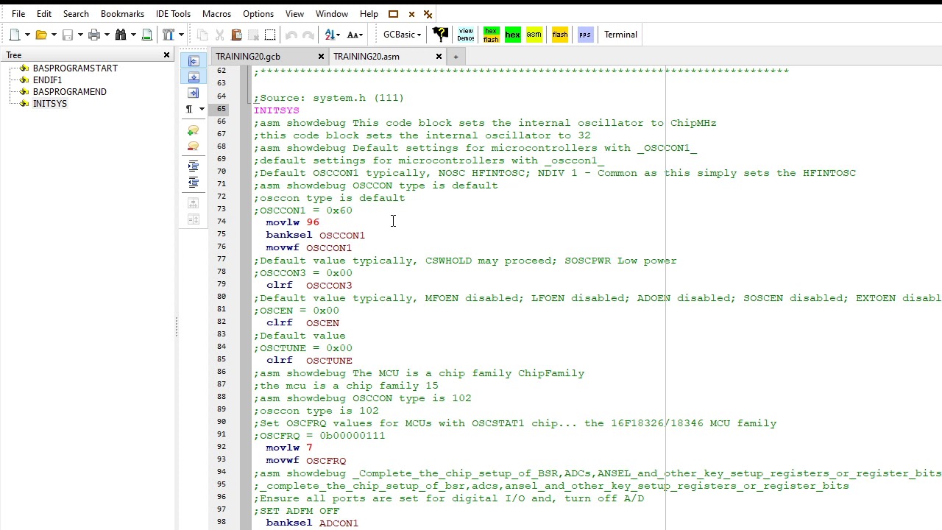
Task: Click the Select All dashed-rectangle icon
Action: 270,35
